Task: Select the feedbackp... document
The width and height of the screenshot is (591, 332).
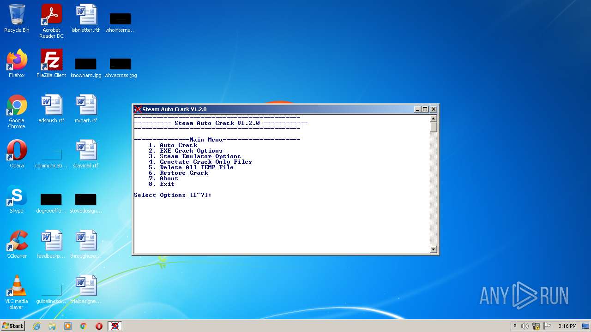Action: [x=51, y=244]
